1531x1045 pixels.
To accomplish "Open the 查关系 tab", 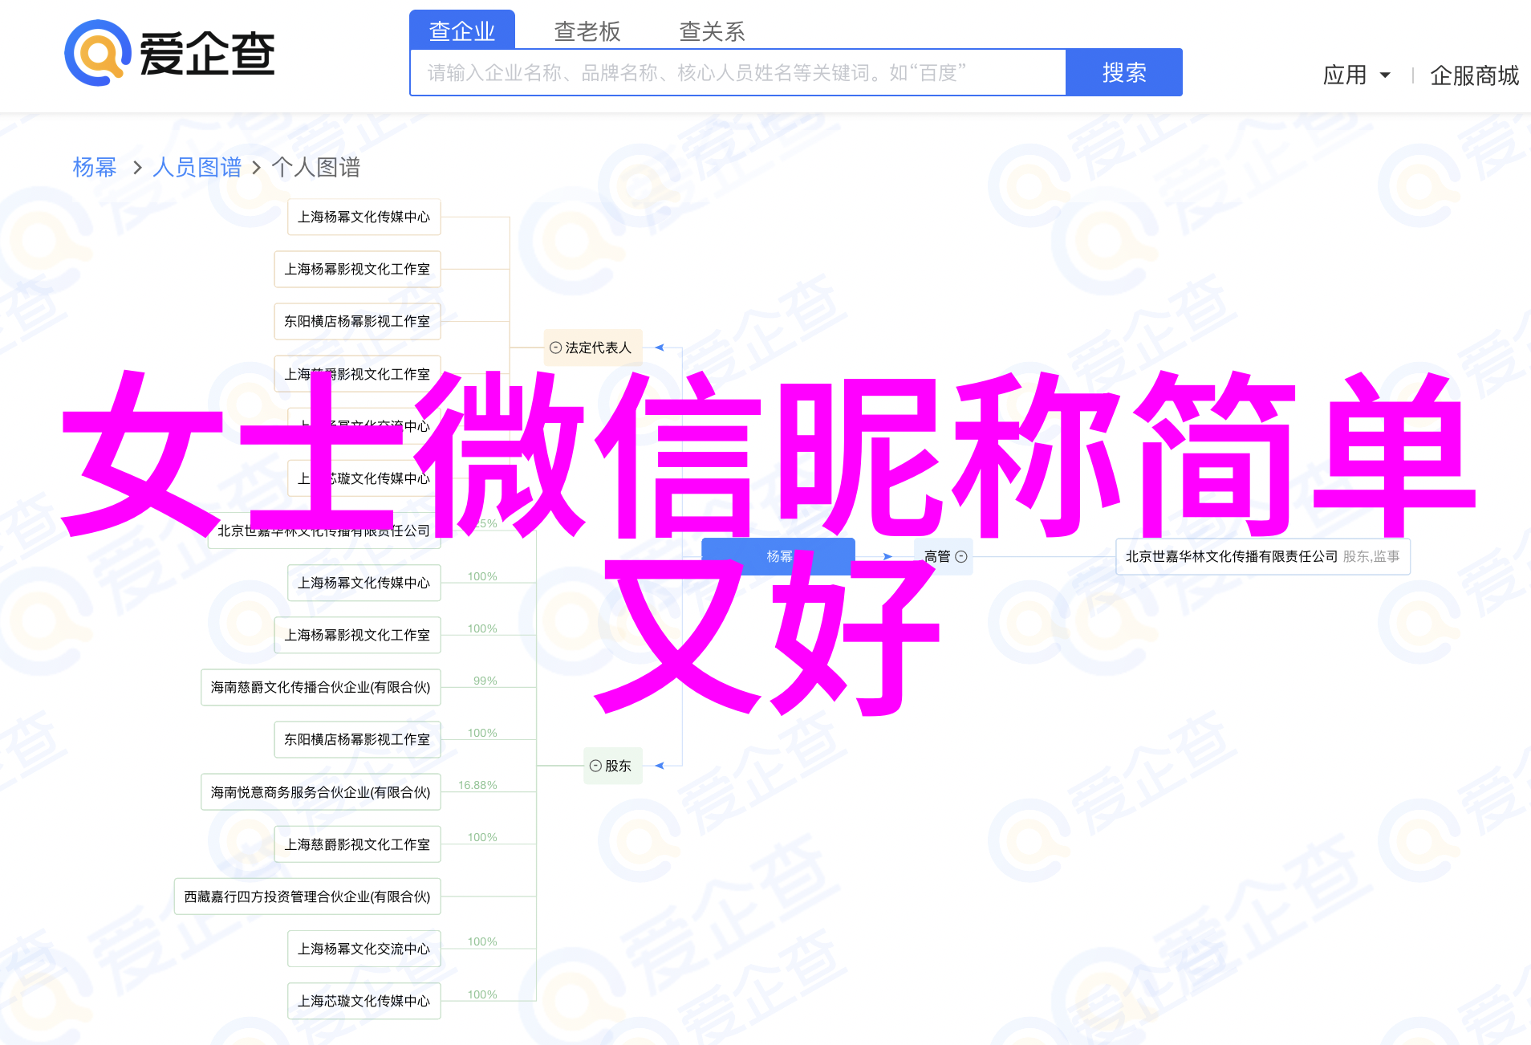I will [713, 31].
